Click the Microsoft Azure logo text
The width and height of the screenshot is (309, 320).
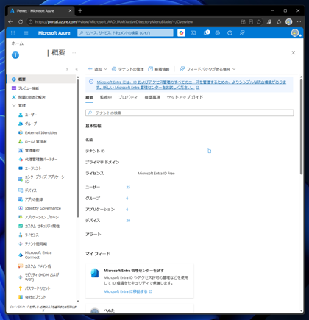54,33
